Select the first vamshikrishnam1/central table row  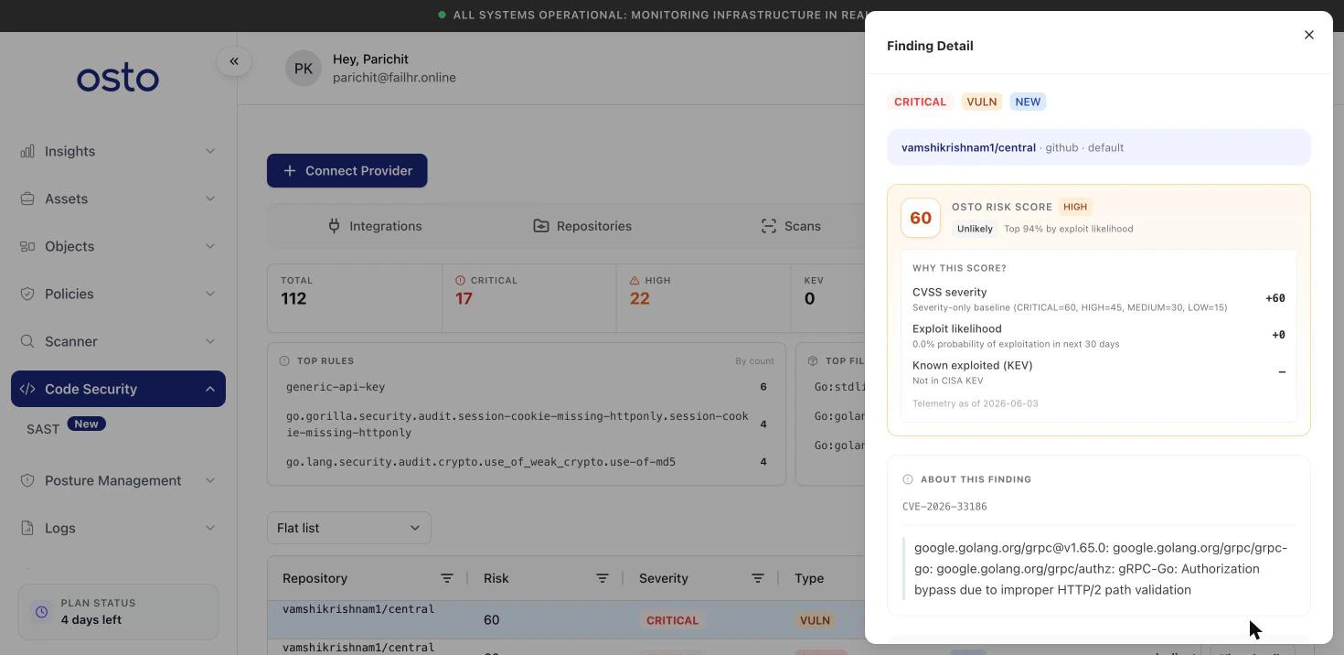coord(566,619)
